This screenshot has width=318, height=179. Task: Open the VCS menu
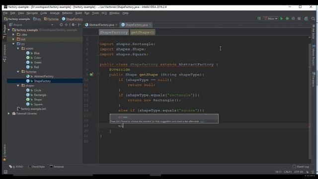click(104, 13)
